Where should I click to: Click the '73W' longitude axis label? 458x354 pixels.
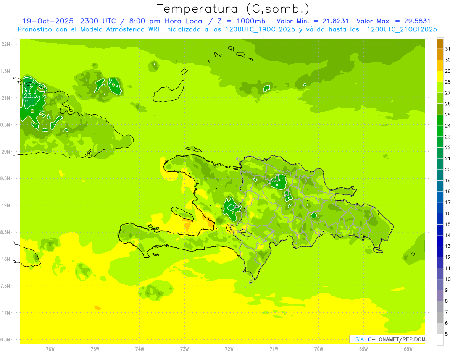click(x=184, y=349)
